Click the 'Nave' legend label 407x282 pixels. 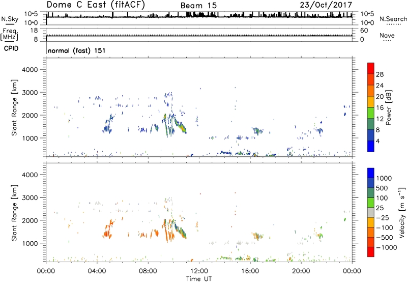pos(387,35)
